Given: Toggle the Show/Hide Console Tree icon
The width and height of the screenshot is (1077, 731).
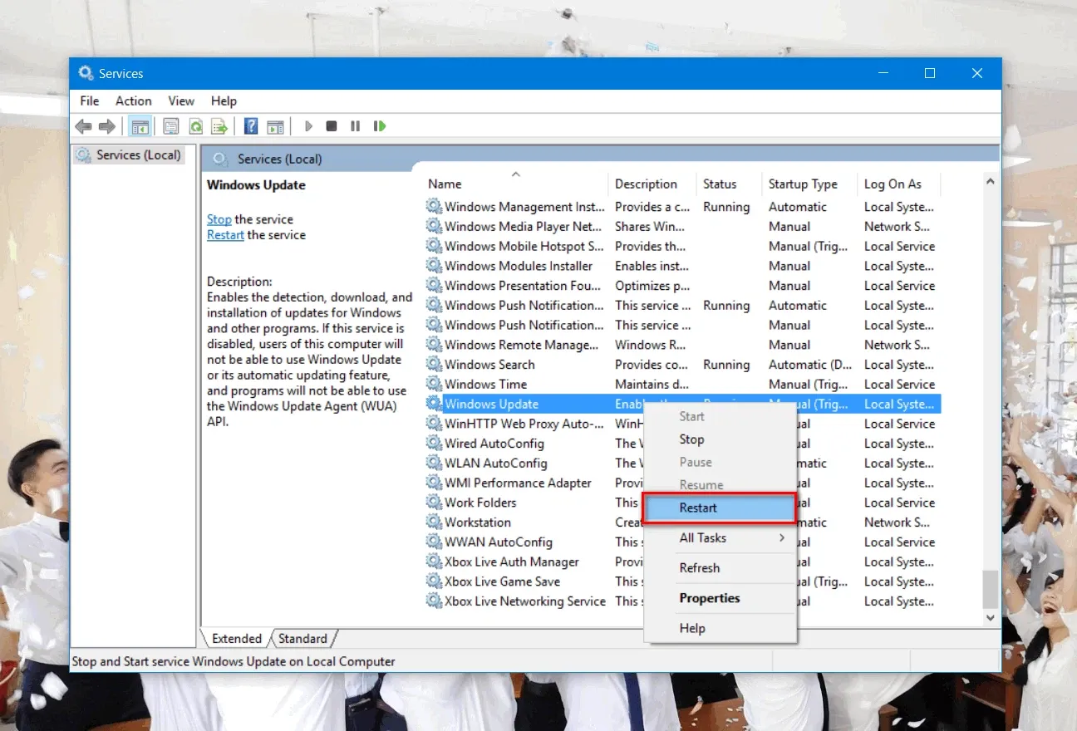Looking at the screenshot, I should [x=140, y=126].
